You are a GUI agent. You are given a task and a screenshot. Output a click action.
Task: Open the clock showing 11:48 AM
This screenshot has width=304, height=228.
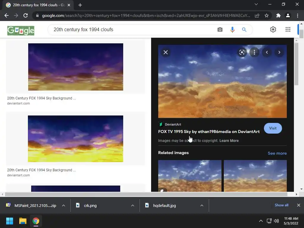pyautogui.click(x=291, y=221)
